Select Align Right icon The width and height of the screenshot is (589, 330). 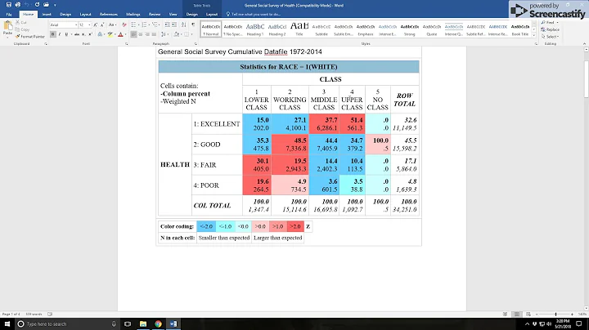(147, 34)
